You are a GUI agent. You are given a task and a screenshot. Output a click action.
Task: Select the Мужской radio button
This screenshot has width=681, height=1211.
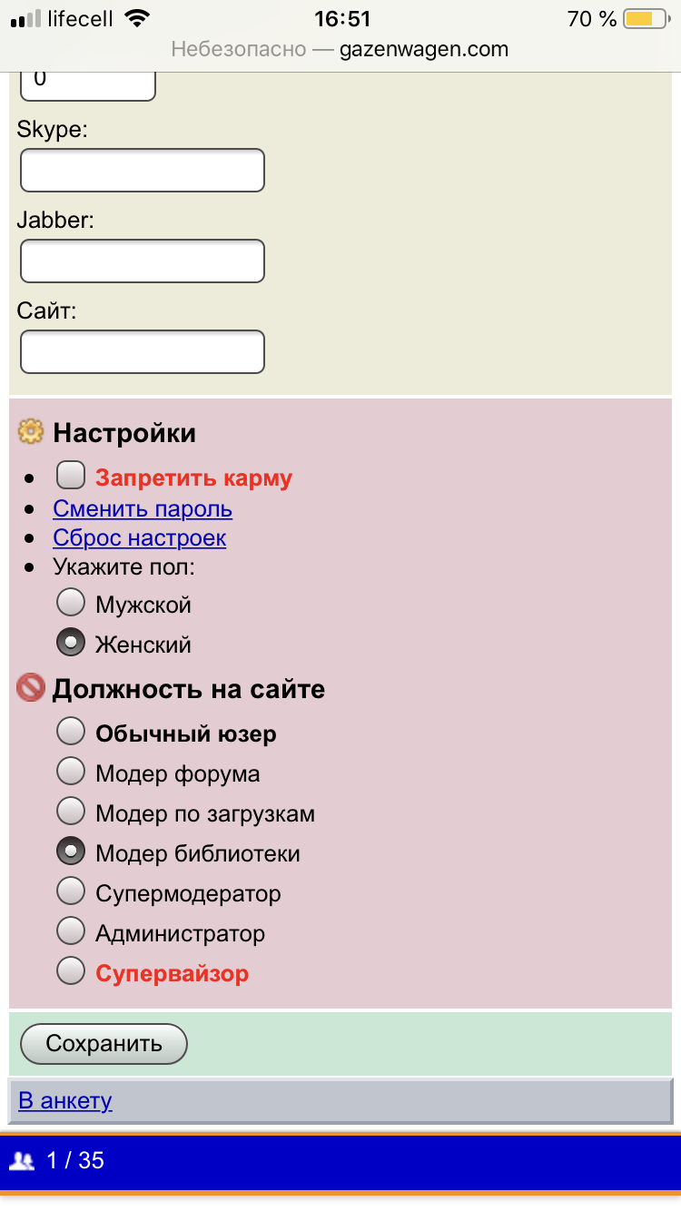pos(71,602)
